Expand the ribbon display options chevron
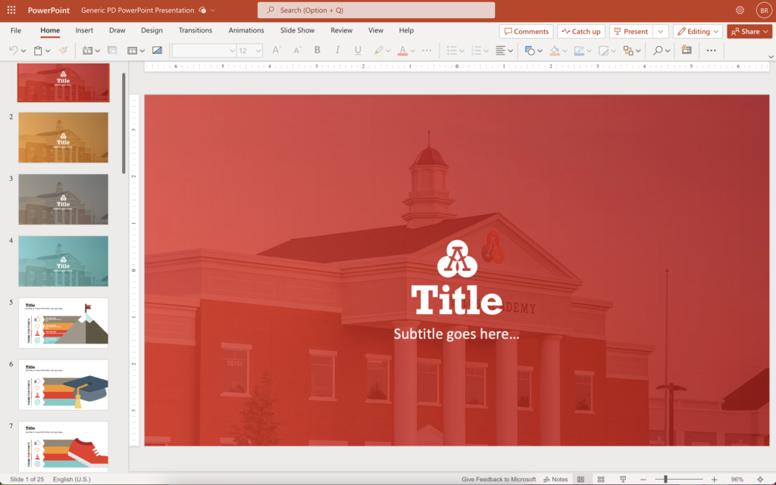Screen dimensions: 776x485 (771, 57)
